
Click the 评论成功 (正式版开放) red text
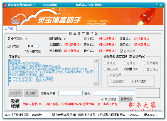pos(107,51)
